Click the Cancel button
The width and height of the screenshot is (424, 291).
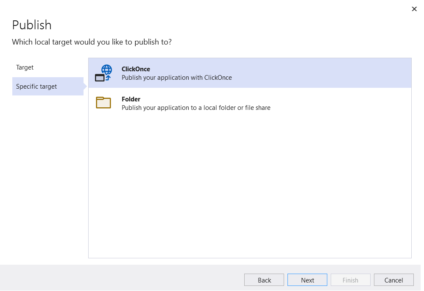pyautogui.click(x=393, y=280)
